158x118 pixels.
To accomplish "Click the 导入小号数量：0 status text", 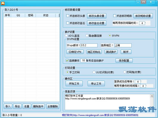I will 12,115.
